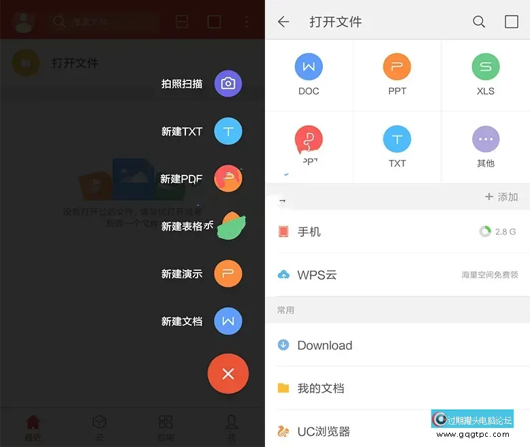The image size is (530, 447).
Task: Select the 拍照扫描 label
Action: (182, 84)
